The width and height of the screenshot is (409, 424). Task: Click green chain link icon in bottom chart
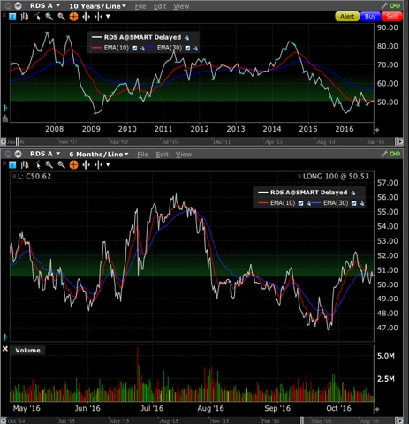[395, 154]
